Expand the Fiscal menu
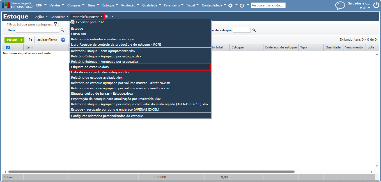The height and width of the screenshot is (182, 381). [192, 5]
